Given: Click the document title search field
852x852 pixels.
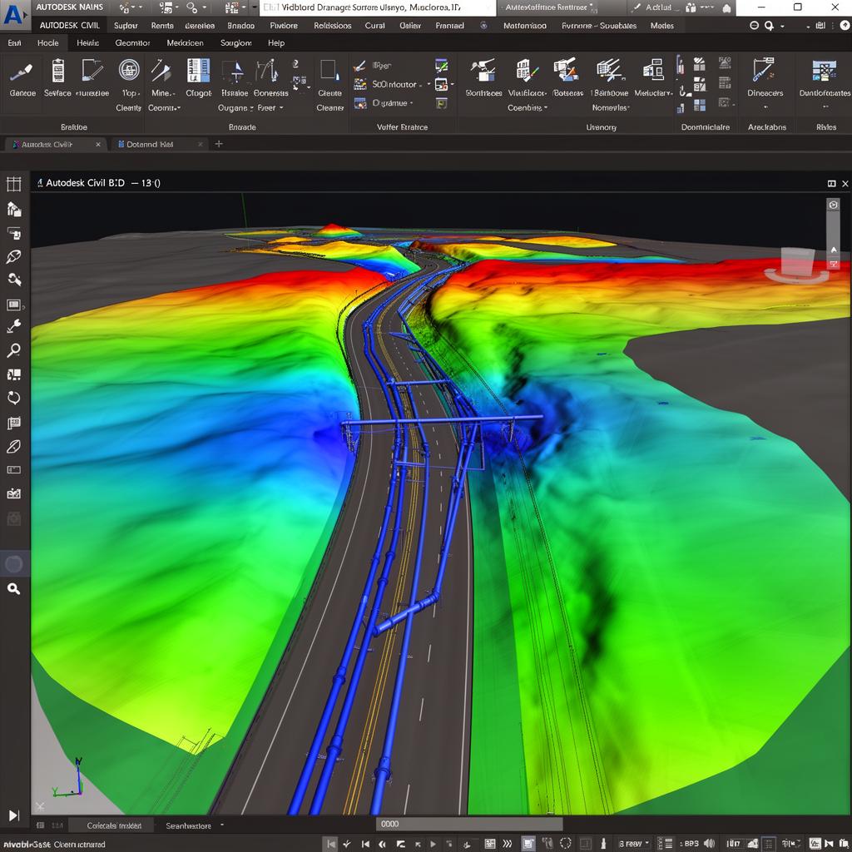Looking at the screenshot, I should coord(378,7).
